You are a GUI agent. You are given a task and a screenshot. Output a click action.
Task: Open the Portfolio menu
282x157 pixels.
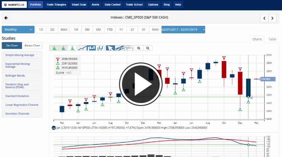35,5
